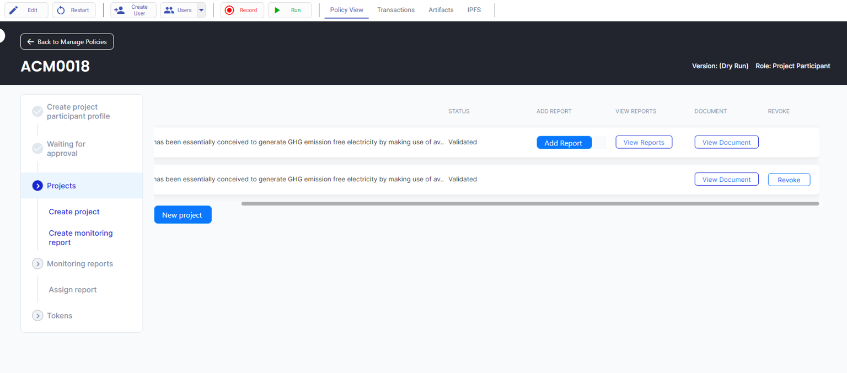847x373 pixels.
Task: Click the checkmark beside Waiting for approval
Action: (x=37, y=149)
